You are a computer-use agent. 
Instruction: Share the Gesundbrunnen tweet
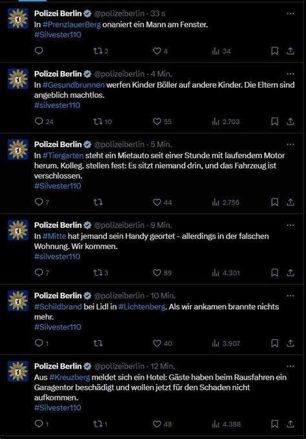tap(291, 121)
